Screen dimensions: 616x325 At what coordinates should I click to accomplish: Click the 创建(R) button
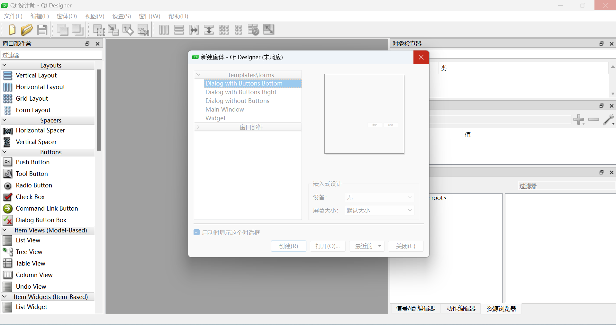pyautogui.click(x=288, y=246)
